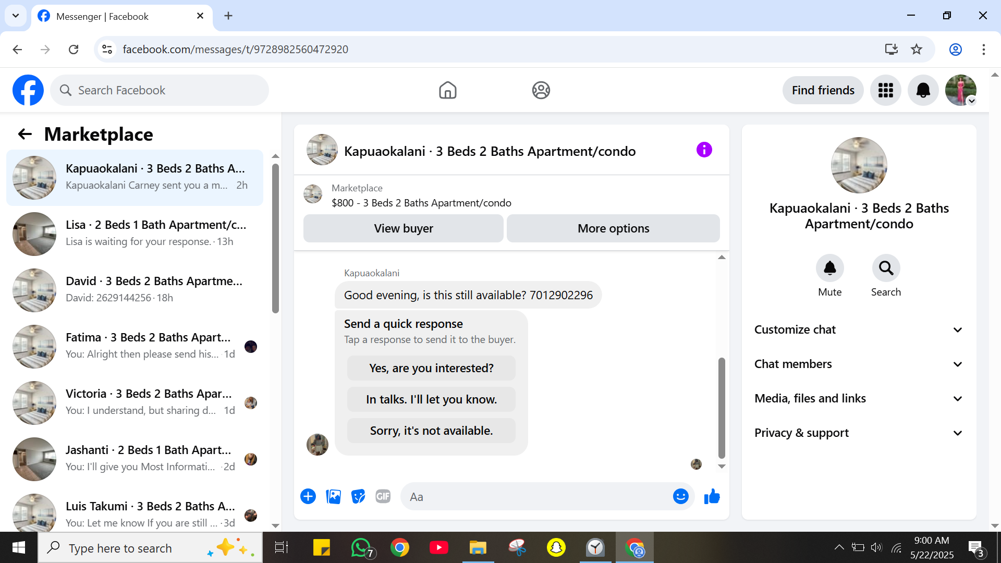
Task: Open the Facebook Home icon
Action: tap(447, 90)
